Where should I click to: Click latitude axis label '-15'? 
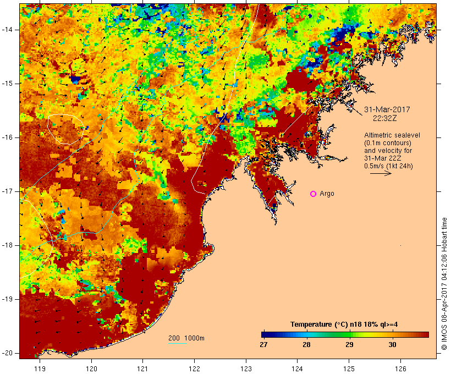(7, 84)
